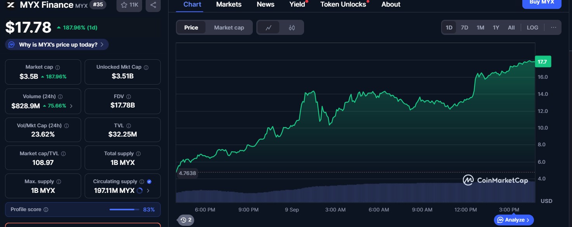Click the Buy MYX button

(x=542, y=3)
